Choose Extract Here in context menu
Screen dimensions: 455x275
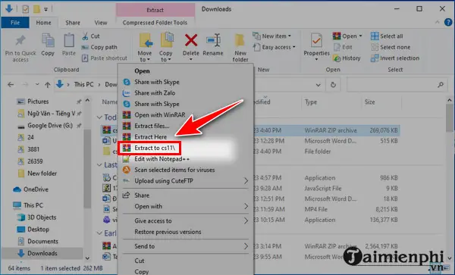click(x=186, y=137)
